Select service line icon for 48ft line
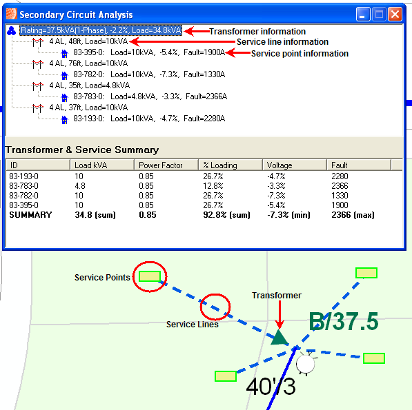This screenshot has height=410, width=412. click(x=37, y=42)
